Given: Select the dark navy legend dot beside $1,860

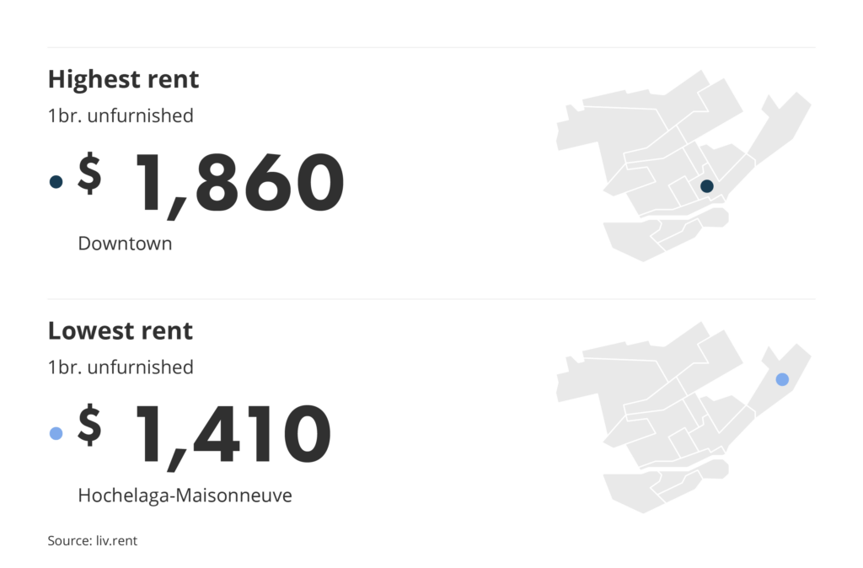Looking at the screenshot, I should pos(56,181).
